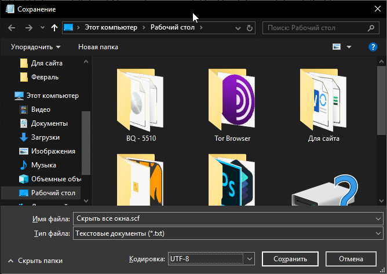
Task: Open 'Документы' in navigation tree
Action: (49, 123)
